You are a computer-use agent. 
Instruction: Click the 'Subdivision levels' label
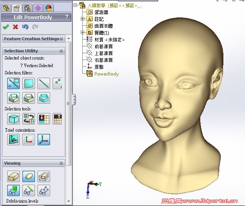22,201
